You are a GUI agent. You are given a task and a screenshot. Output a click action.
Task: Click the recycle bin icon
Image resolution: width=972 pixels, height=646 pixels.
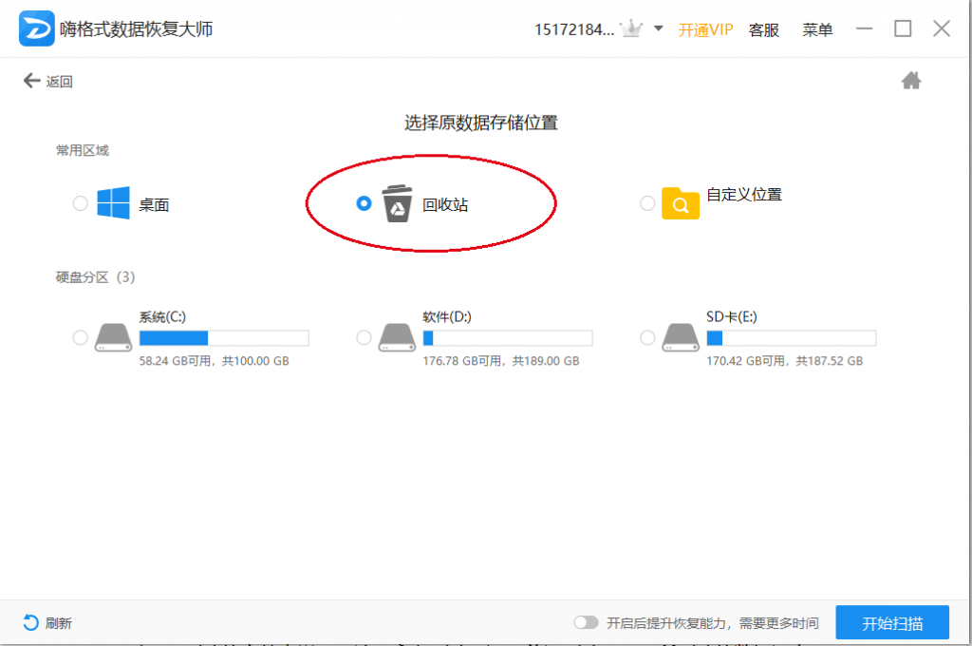[x=397, y=203]
